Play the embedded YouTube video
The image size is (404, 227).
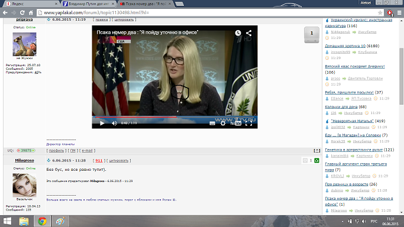coord(102,124)
